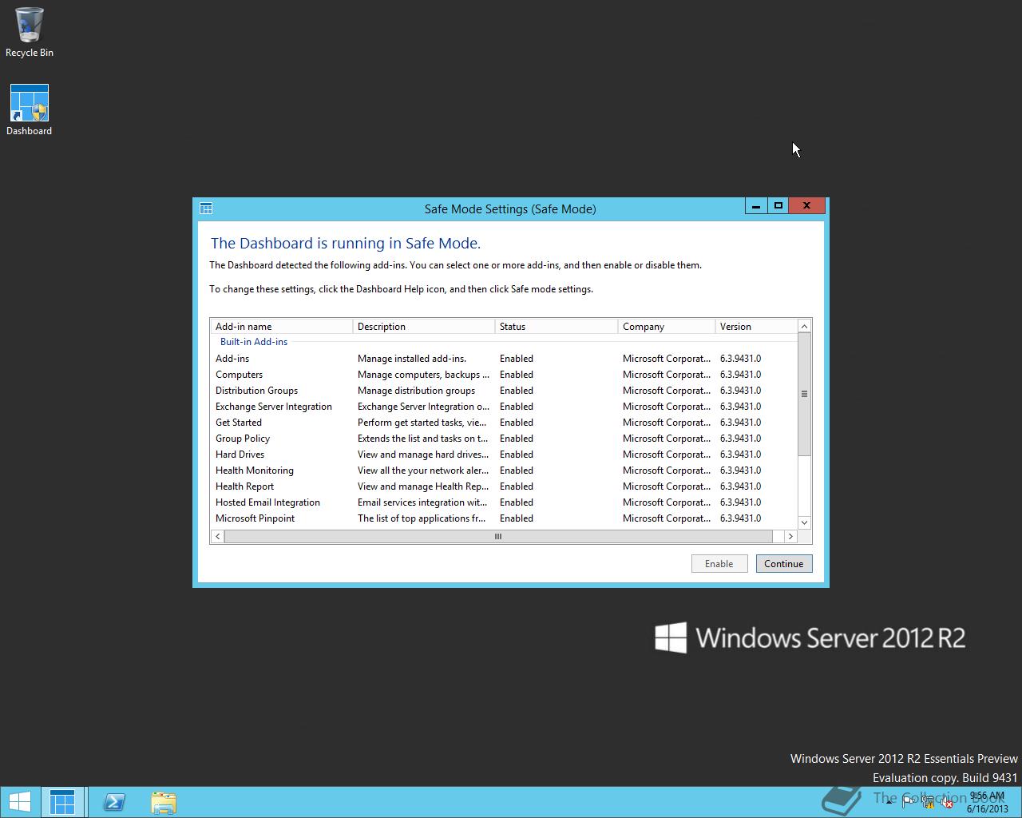Screen dimensions: 1022x818
Task: Launch PowerShell from the taskbar
Action: pyautogui.click(x=114, y=802)
